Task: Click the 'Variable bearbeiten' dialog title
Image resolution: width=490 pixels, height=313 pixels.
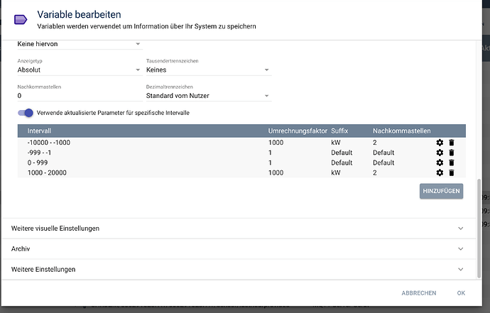Action: pos(79,14)
